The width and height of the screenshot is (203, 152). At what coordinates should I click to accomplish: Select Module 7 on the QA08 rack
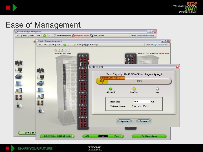(83, 85)
